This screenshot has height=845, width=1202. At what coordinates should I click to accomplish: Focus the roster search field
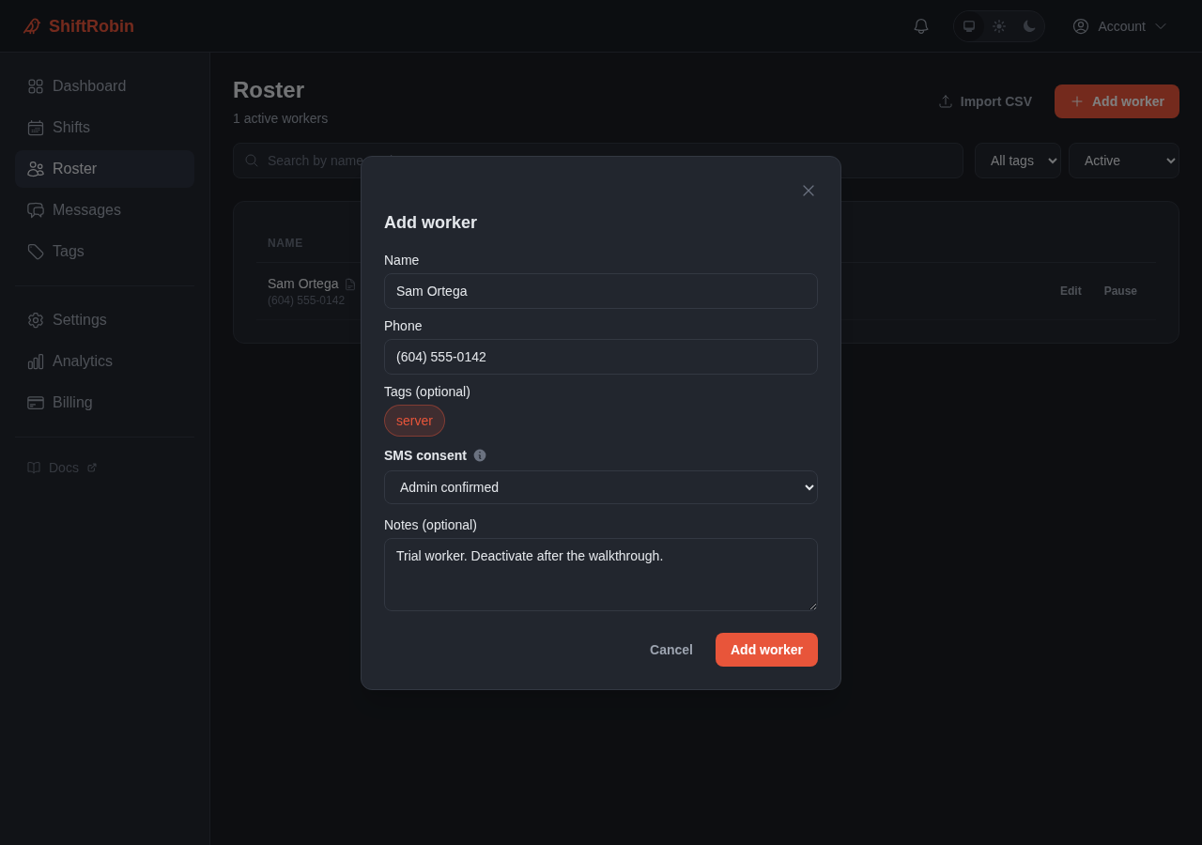coord(598,161)
